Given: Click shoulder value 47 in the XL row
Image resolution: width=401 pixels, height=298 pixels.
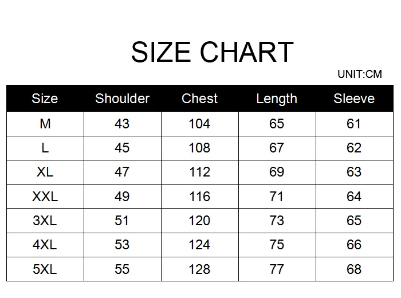Looking at the screenshot, I should tap(122, 172).
